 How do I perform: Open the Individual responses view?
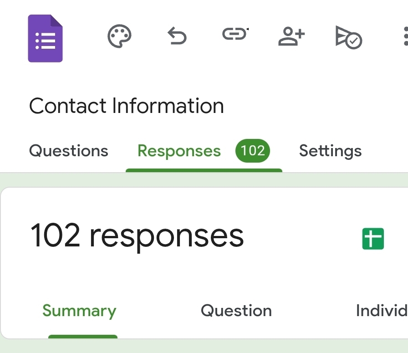[x=382, y=311]
